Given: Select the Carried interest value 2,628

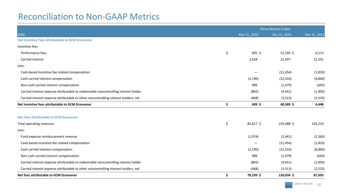Looking at the screenshot, I should (x=253, y=59).
